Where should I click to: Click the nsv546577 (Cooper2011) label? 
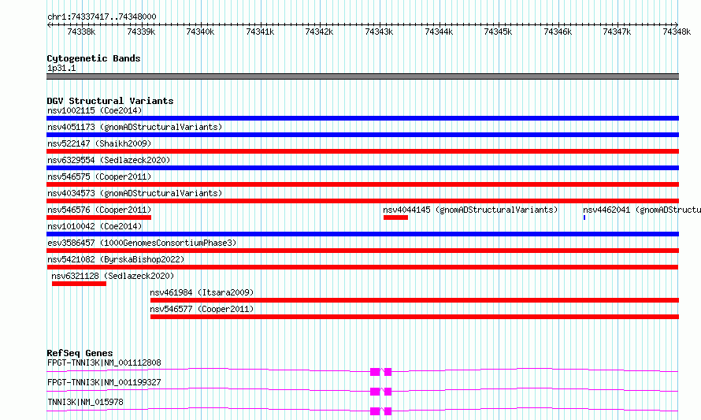202,309
